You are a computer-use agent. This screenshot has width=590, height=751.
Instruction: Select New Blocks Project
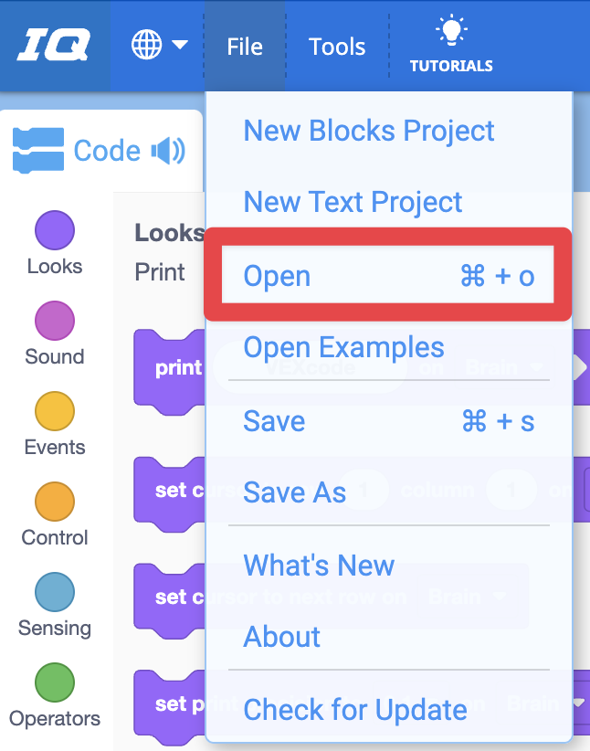[x=368, y=131]
